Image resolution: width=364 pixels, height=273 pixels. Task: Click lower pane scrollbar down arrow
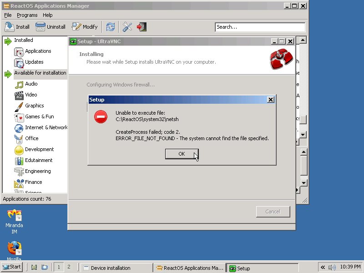click(x=303, y=183)
